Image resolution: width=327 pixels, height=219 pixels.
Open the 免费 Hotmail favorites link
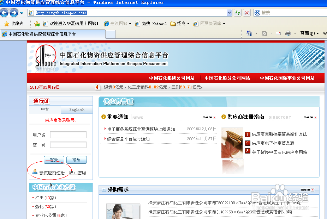point(151,24)
